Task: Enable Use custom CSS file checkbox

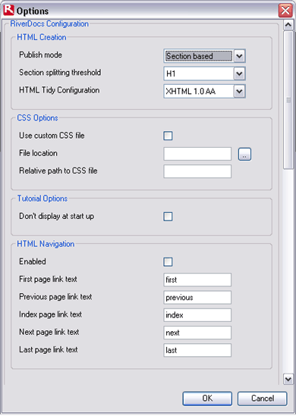Action: [x=168, y=136]
